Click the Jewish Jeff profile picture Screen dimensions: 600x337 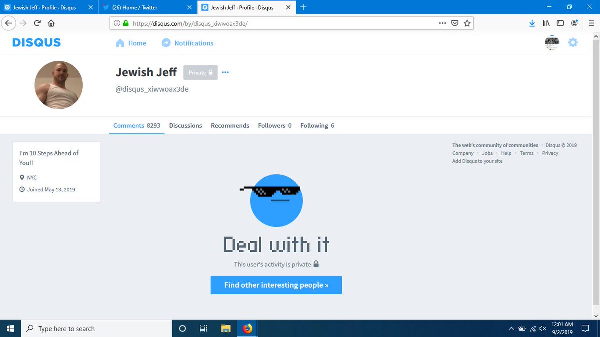click(x=58, y=85)
